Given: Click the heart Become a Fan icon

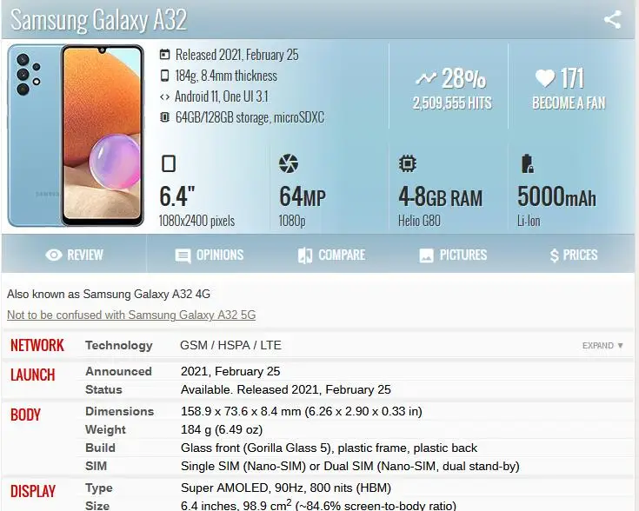Looking at the screenshot, I should pos(545,78).
